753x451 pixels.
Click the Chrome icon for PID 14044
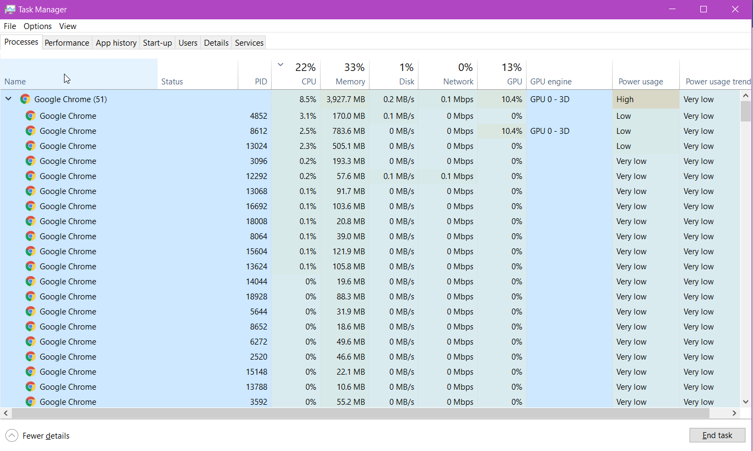point(31,281)
